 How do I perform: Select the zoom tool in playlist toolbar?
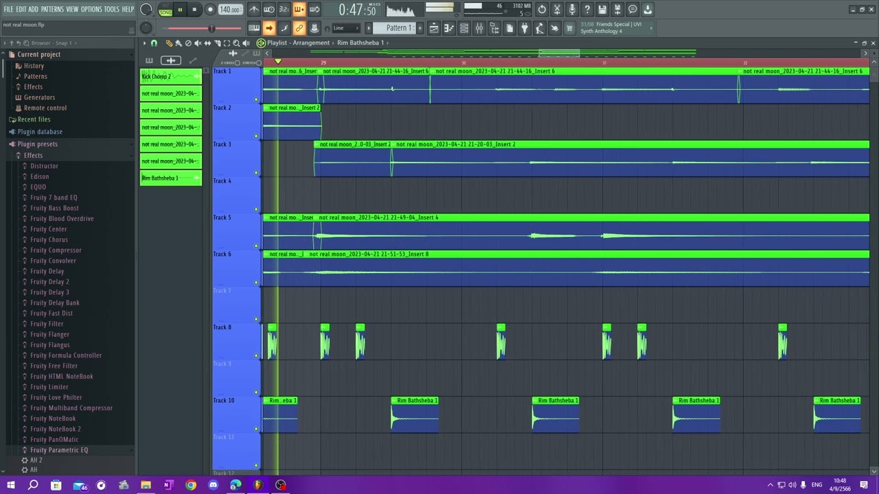tap(236, 43)
